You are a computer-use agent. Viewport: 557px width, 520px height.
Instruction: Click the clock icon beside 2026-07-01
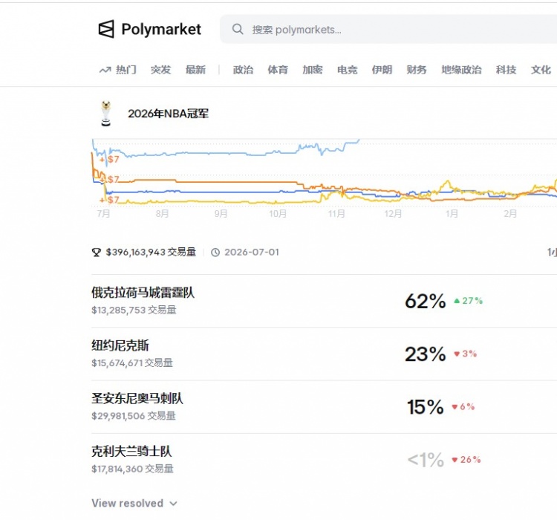point(215,253)
